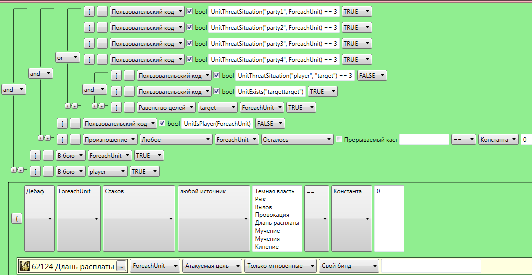Open the Осталось dropdown
This screenshot has width=532, height=275.
click(x=297, y=140)
